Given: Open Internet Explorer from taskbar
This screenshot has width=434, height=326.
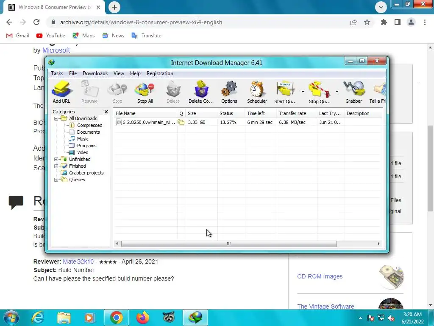Looking at the screenshot, I should 38,318.
